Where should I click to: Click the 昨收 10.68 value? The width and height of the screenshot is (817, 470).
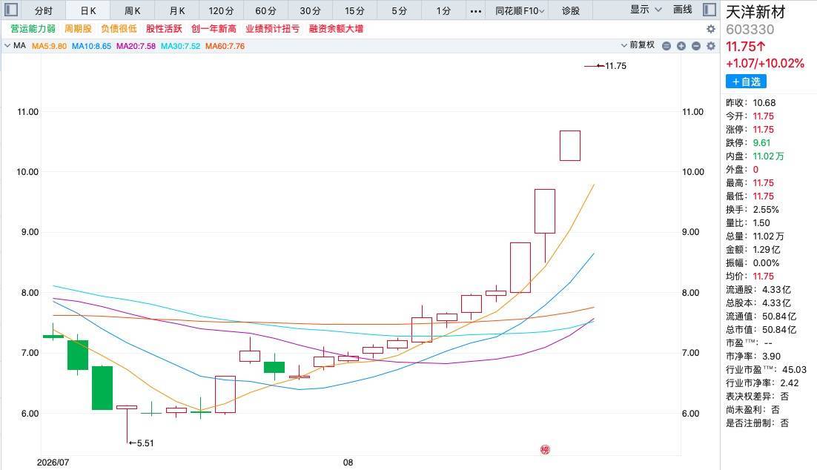coord(764,102)
